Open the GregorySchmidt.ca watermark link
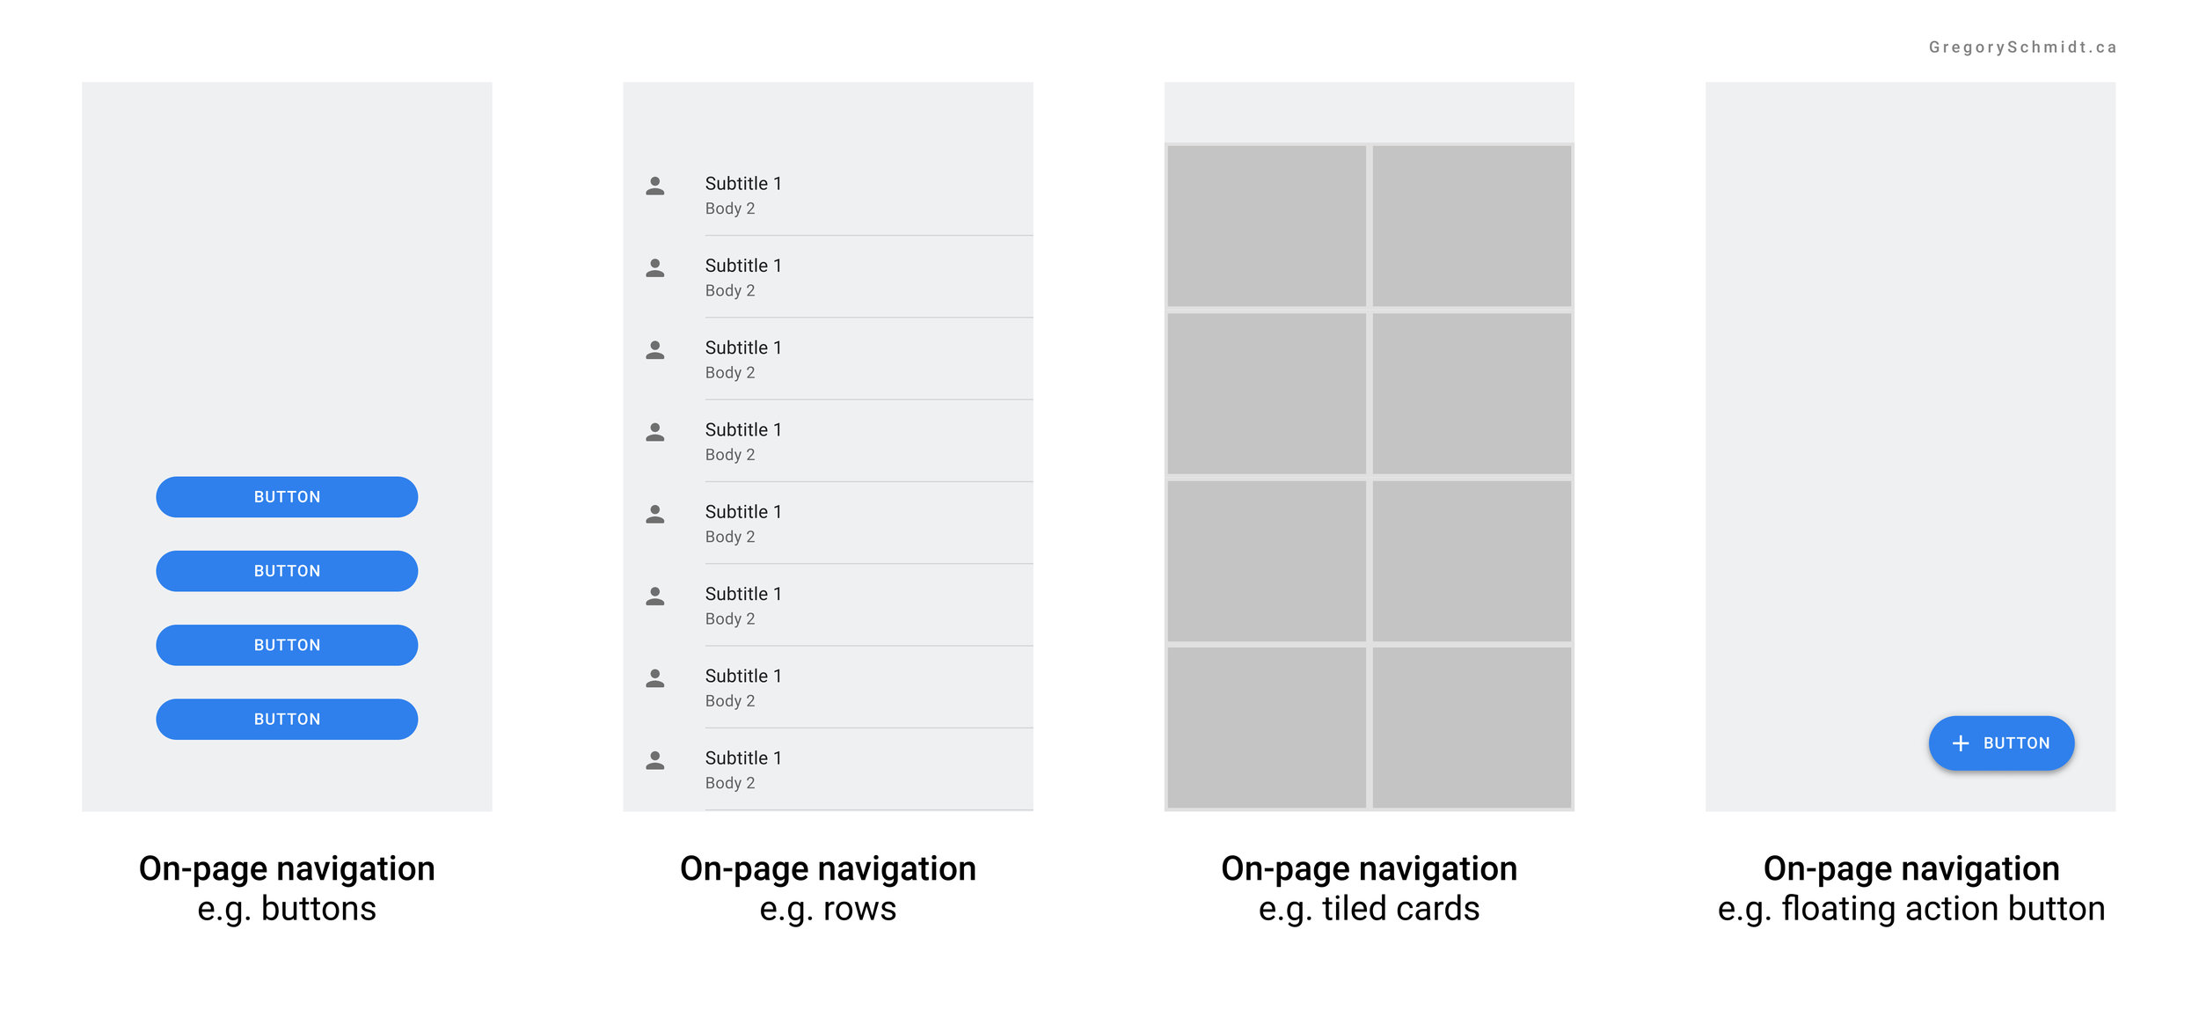The image size is (2199, 1010). coord(2022,48)
